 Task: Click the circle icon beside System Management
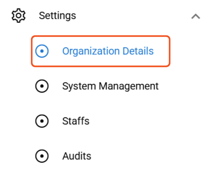[42, 86]
